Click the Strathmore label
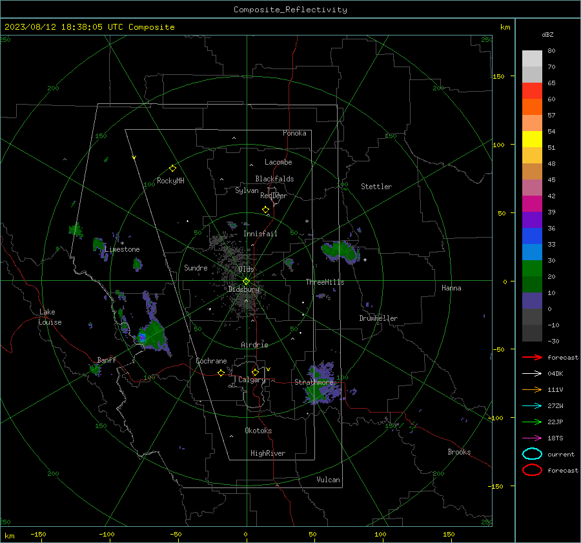The image size is (581, 543). click(x=314, y=382)
